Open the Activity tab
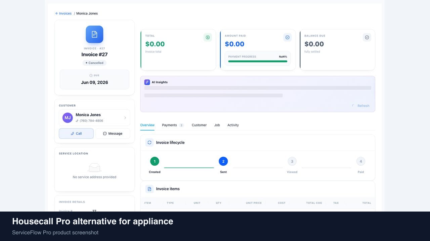 pos(233,125)
